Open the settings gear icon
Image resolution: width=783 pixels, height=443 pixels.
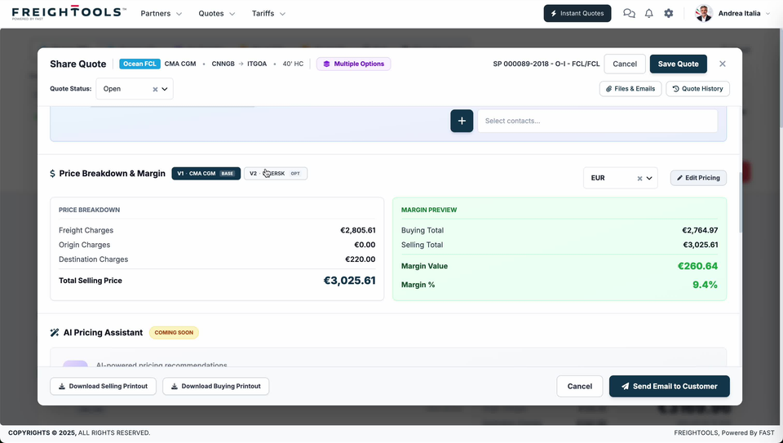pos(669,14)
